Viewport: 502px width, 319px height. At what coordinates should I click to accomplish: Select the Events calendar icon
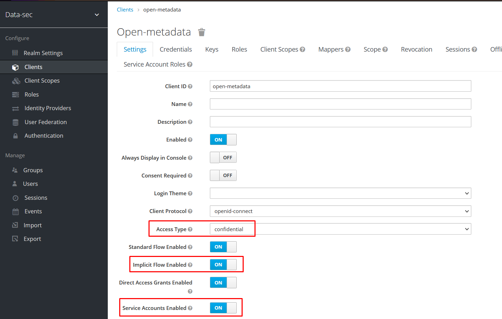click(15, 211)
